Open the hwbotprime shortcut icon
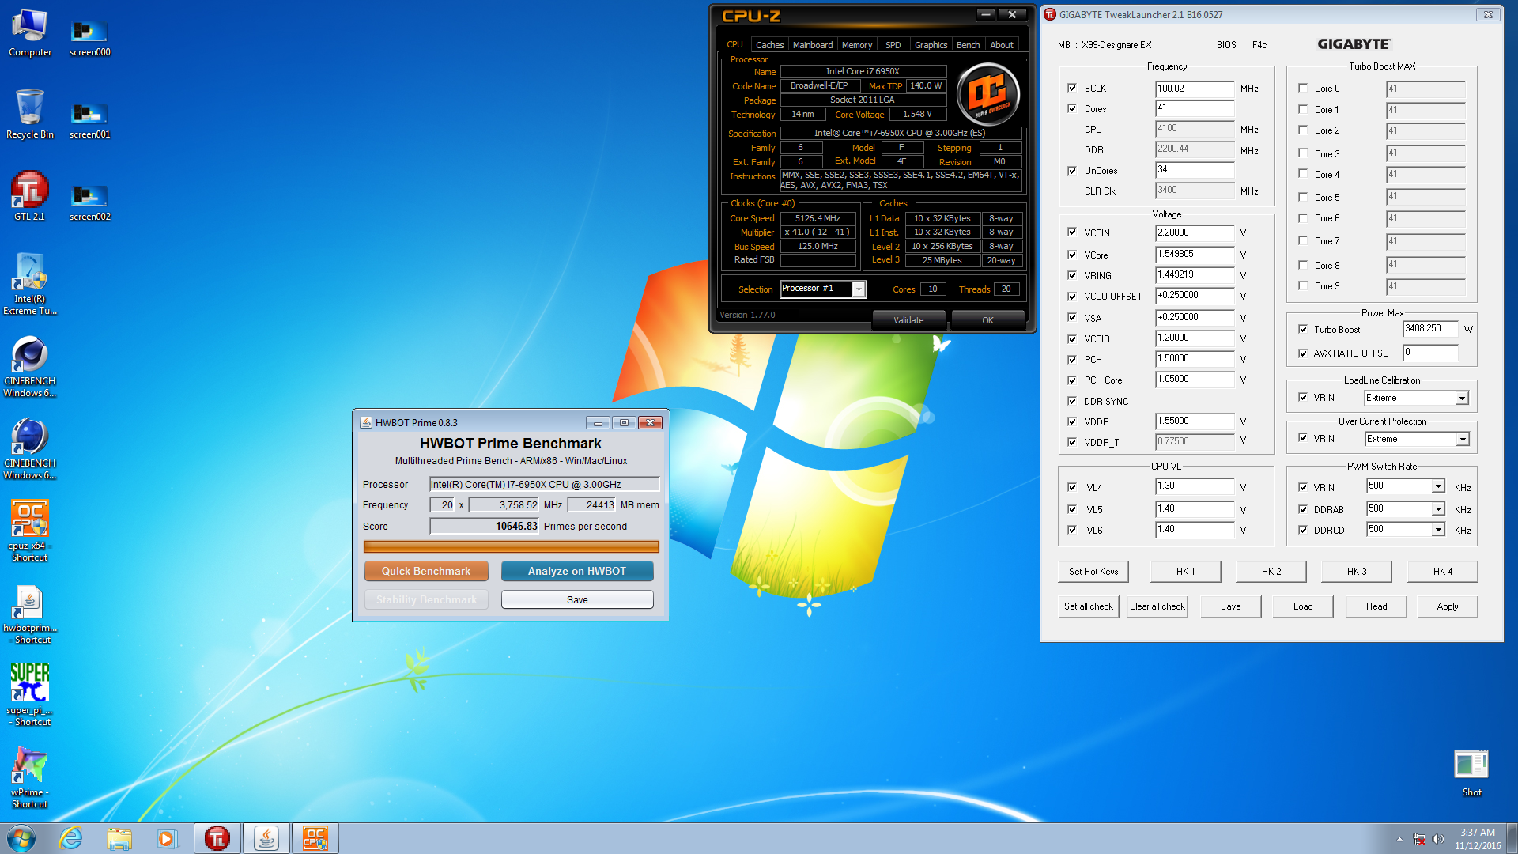1518x854 pixels. pos(30,614)
